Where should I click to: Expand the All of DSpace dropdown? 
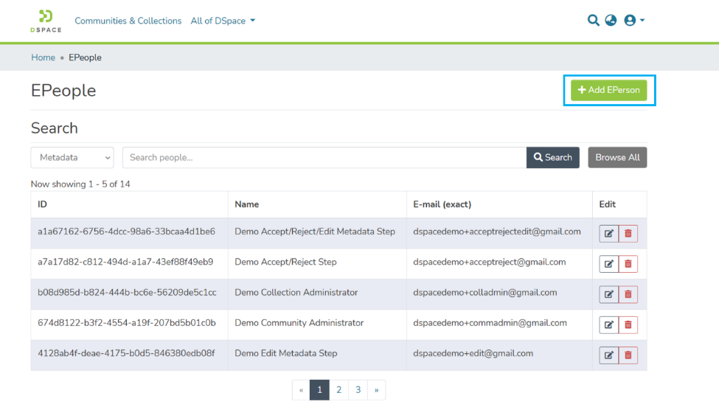pyautogui.click(x=223, y=21)
